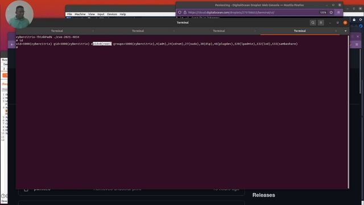Open View menu in VirtualBox window
The image size is (364, 205).
pyautogui.click(x=92, y=14)
